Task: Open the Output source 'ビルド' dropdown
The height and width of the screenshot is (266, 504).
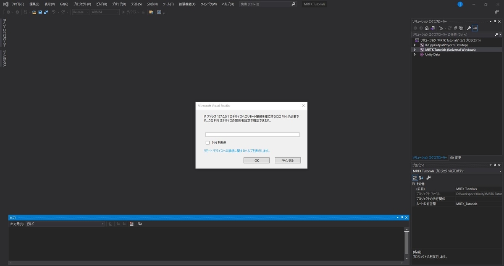Action: [x=65, y=224]
